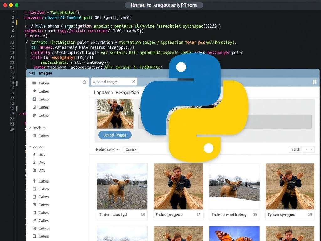Viewport: 321px width, 241px height.
Task: Open the Relectook dropdown
Action: pyautogui.click(x=107, y=150)
